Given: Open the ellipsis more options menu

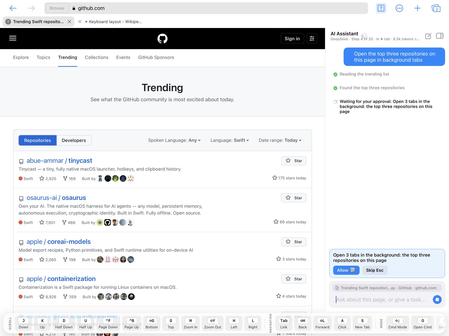Looking at the screenshot, I should pyautogui.click(x=399, y=8).
